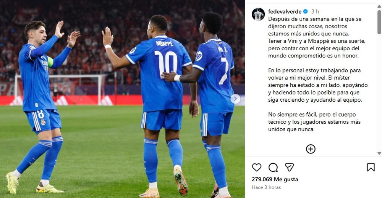Click the 3 h time label near username
The image size is (382, 198).
(x=315, y=11)
